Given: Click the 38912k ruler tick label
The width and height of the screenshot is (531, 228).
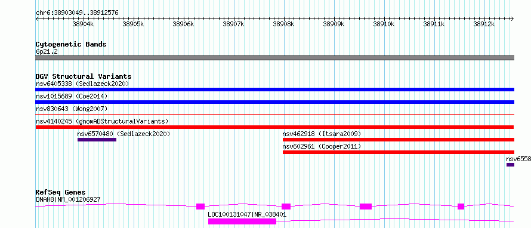Looking at the screenshot, I should click(484, 24).
